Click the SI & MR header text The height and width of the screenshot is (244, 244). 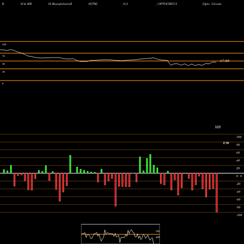coord(26,4)
